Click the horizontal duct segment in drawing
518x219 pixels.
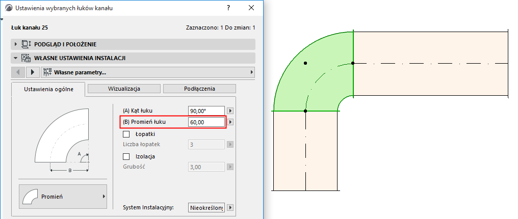[x=430, y=64]
